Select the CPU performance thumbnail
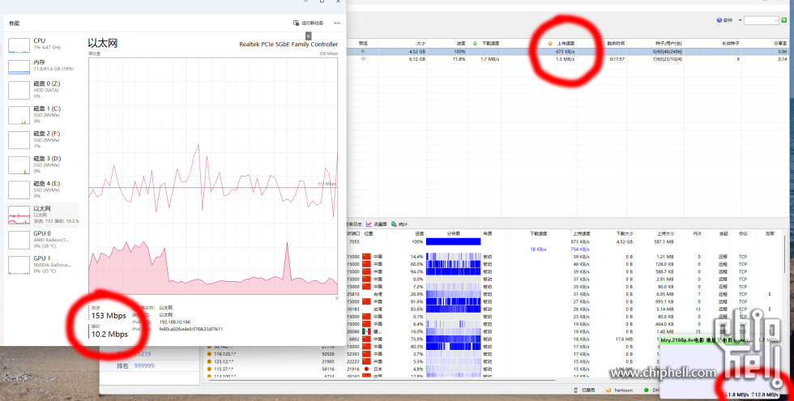Image resolution: width=794 pixels, height=401 pixels. click(18, 45)
